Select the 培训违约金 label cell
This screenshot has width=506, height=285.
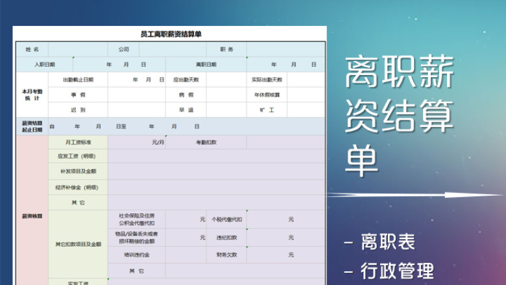136,255
